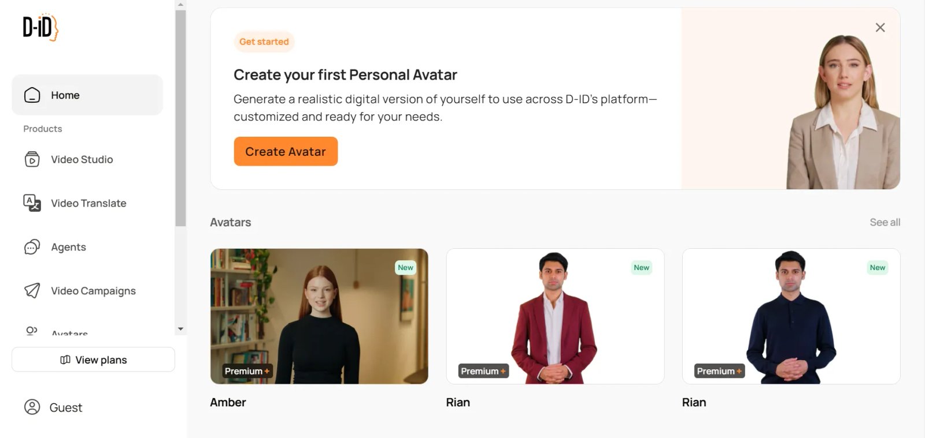Screen dimensions: 925x438
Task: Open the View plans button
Action: click(x=93, y=360)
